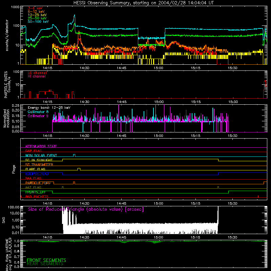Click the 'Mon. Rate LIVETIME' axis title

click(7, 255)
